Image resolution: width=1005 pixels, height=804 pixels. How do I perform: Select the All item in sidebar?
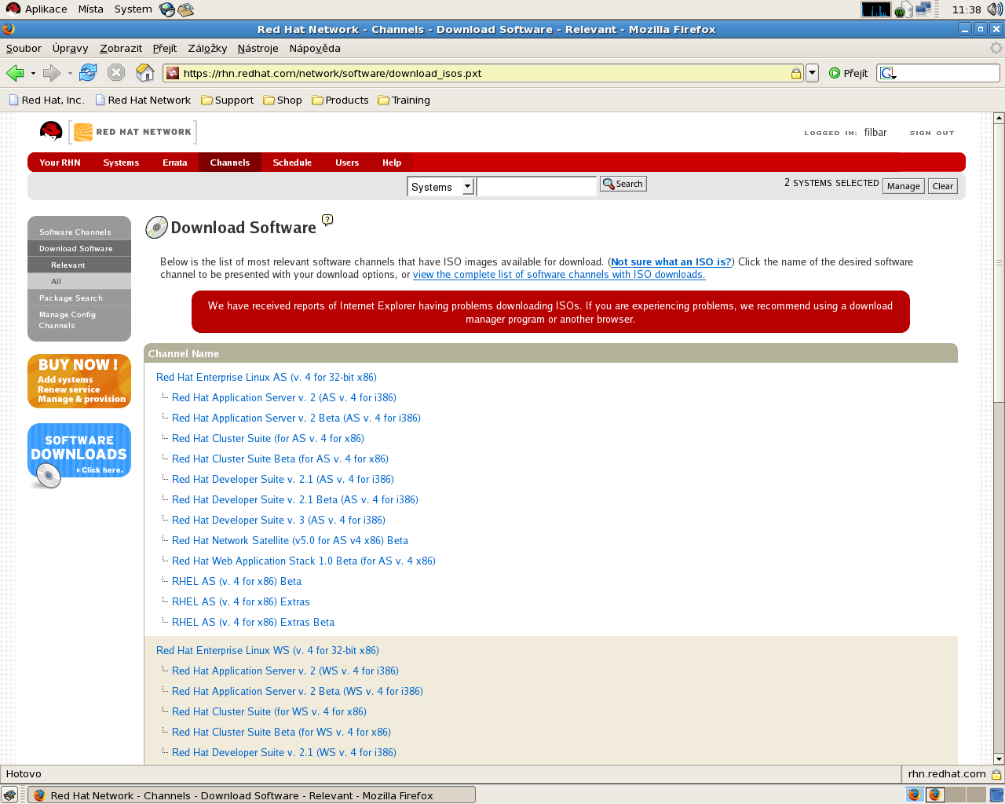pyautogui.click(x=79, y=282)
